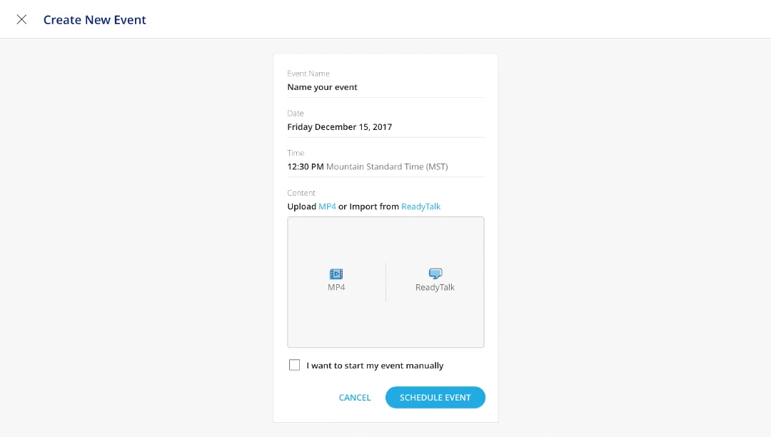Click the ReadyTalk label in upload area
This screenshot has width=771, height=437.
(435, 287)
